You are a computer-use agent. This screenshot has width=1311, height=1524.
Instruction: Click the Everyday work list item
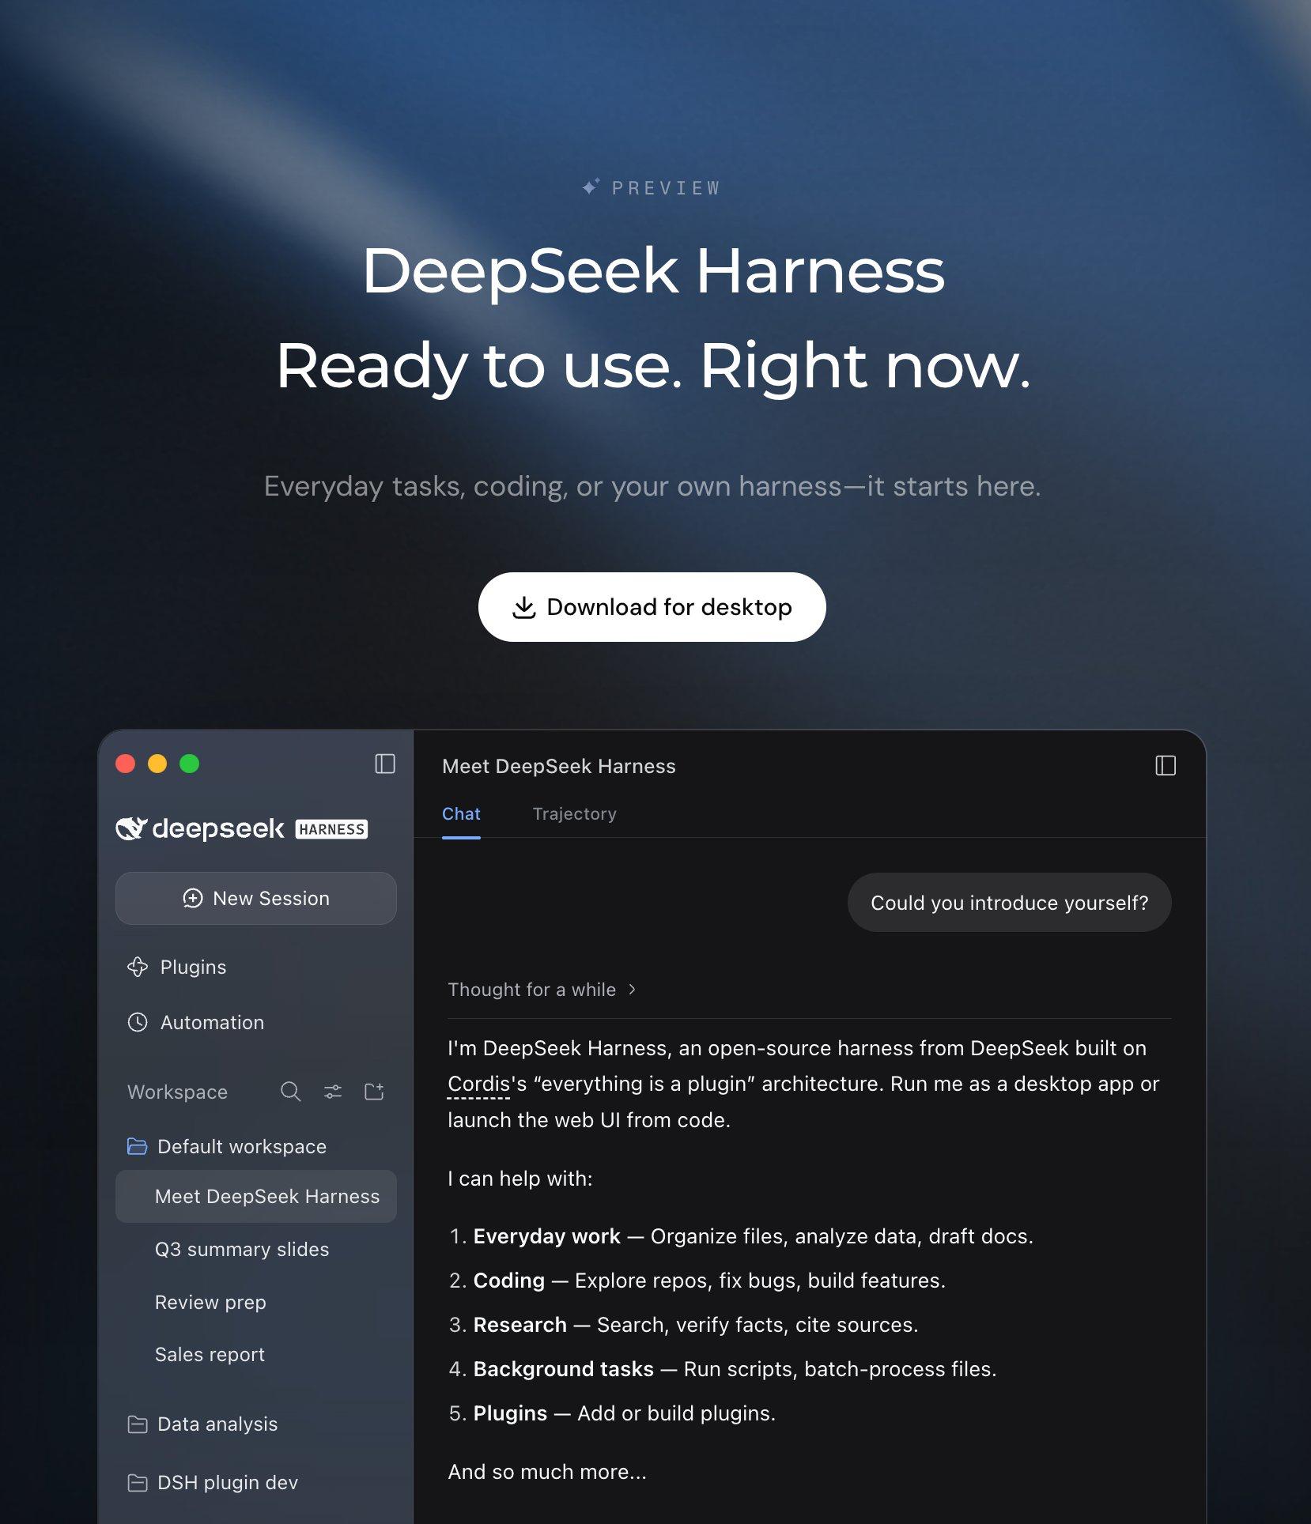coord(741,1236)
